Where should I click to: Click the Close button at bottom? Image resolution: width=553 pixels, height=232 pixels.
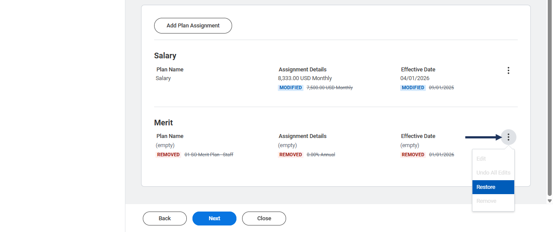(264, 219)
